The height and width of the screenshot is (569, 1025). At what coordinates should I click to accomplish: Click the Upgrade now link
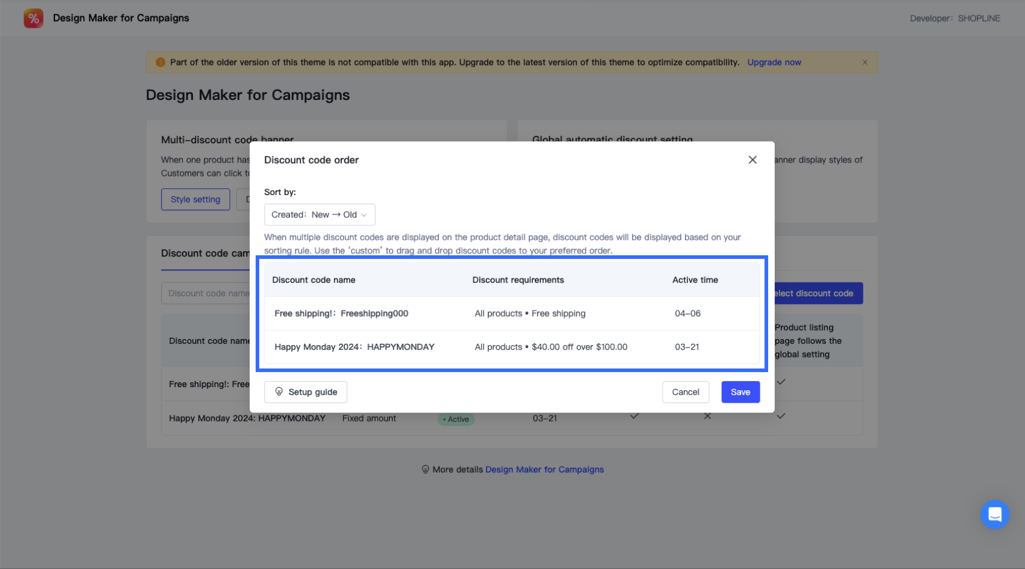[774, 62]
